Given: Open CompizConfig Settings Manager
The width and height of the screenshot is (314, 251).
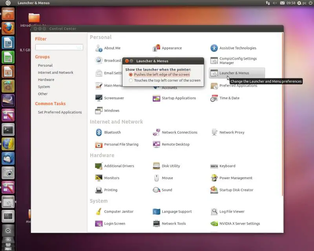Looking at the screenshot, I should 234,61.
